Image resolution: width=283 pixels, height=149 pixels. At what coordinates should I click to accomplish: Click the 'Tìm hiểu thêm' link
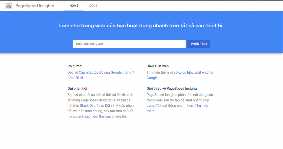tap(177, 108)
